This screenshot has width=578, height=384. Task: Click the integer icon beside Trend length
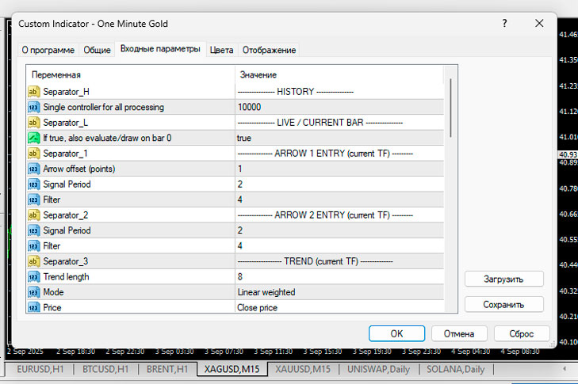tap(34, 277)
